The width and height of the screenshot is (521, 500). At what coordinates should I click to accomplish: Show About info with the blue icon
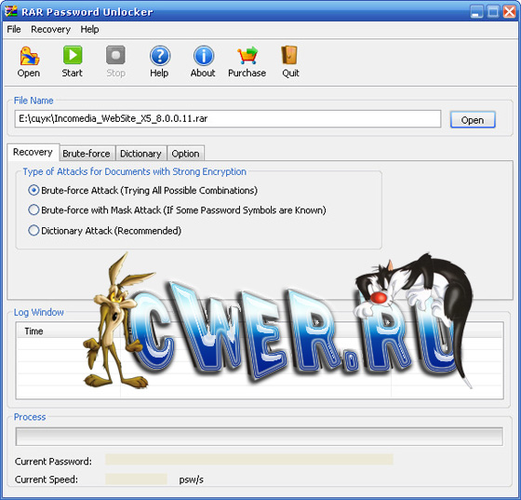click(x=204, y=56)
